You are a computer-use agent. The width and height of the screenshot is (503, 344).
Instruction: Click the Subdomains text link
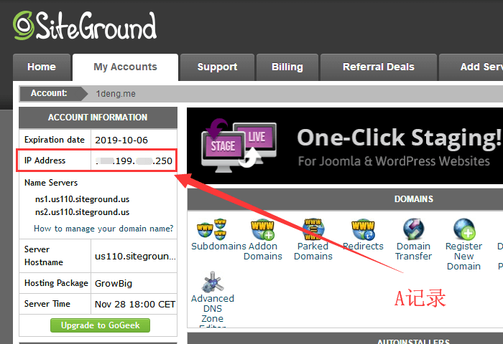[218, 246]
